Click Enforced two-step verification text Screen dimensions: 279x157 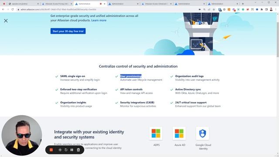coord(78,89)
